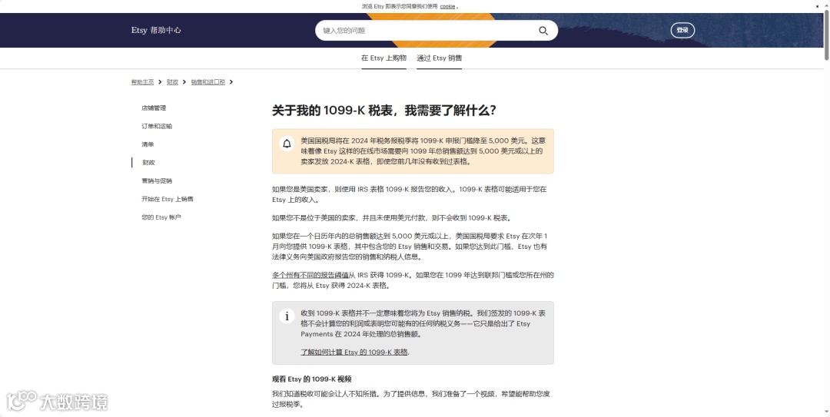The width and height of the screenshot is (830, 417).
Task: Go to 销售和进口税 breadcrumb link
Action: coord(208,82)
